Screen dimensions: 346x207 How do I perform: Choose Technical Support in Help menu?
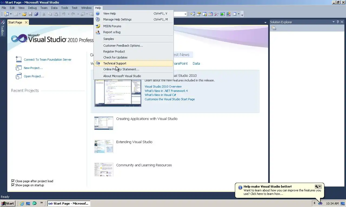pos(134,63)
